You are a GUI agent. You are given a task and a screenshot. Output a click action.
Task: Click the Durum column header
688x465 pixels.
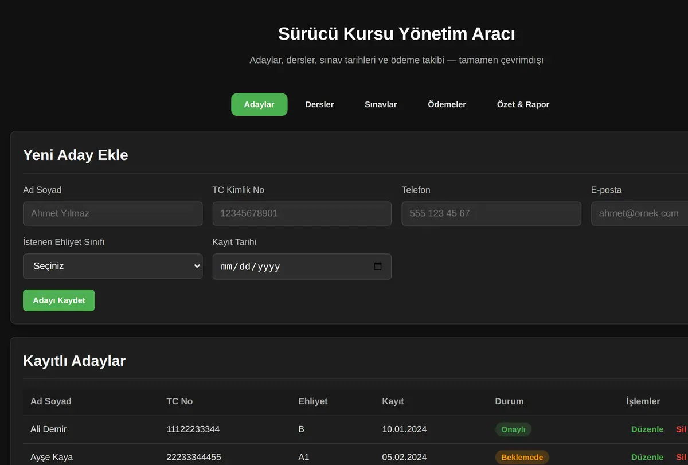point(509,401)
